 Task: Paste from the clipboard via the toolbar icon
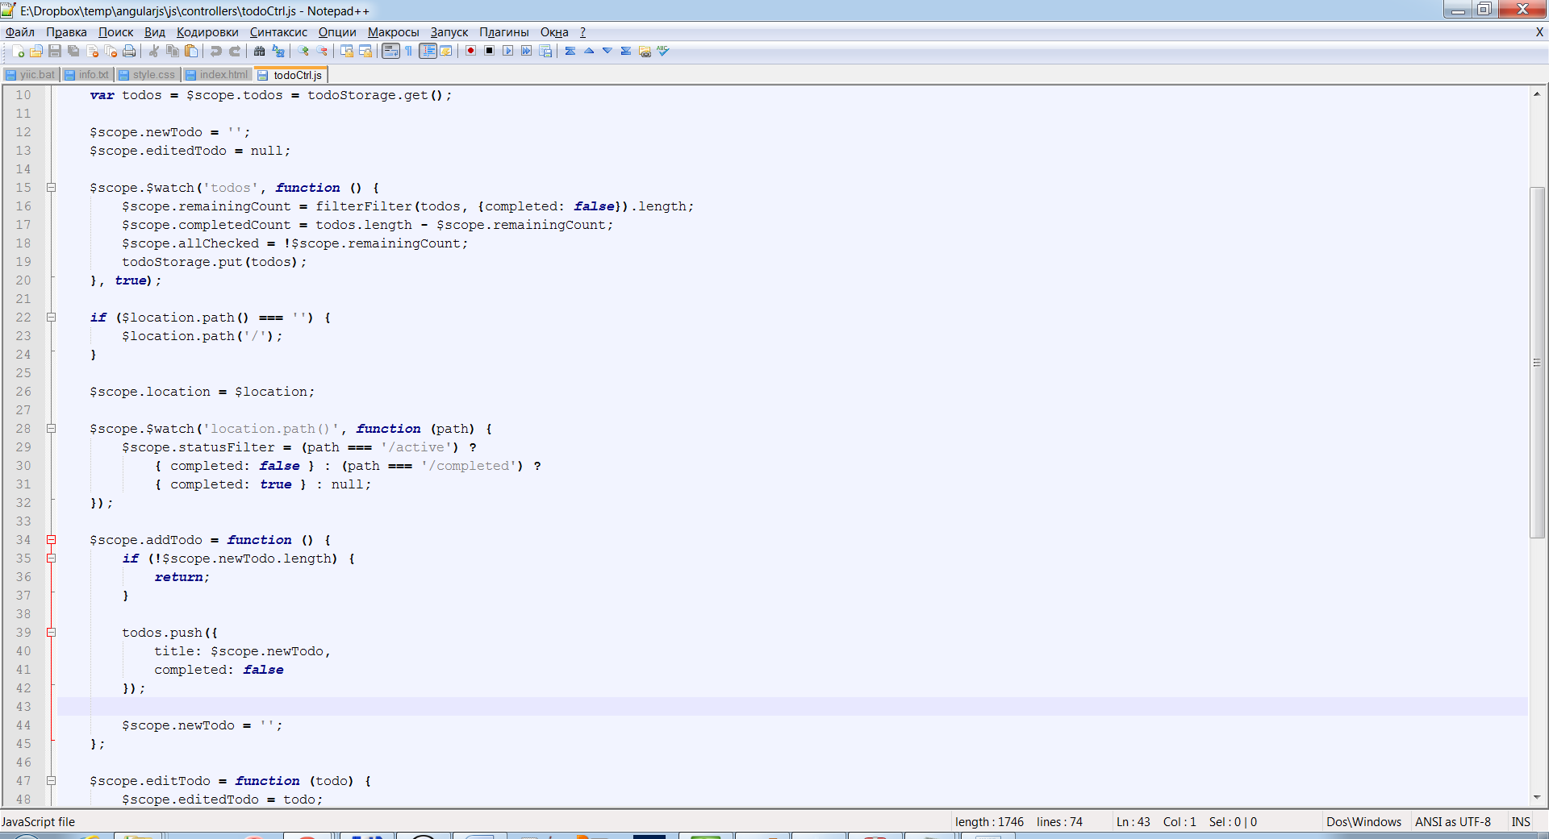coord(191,51)
